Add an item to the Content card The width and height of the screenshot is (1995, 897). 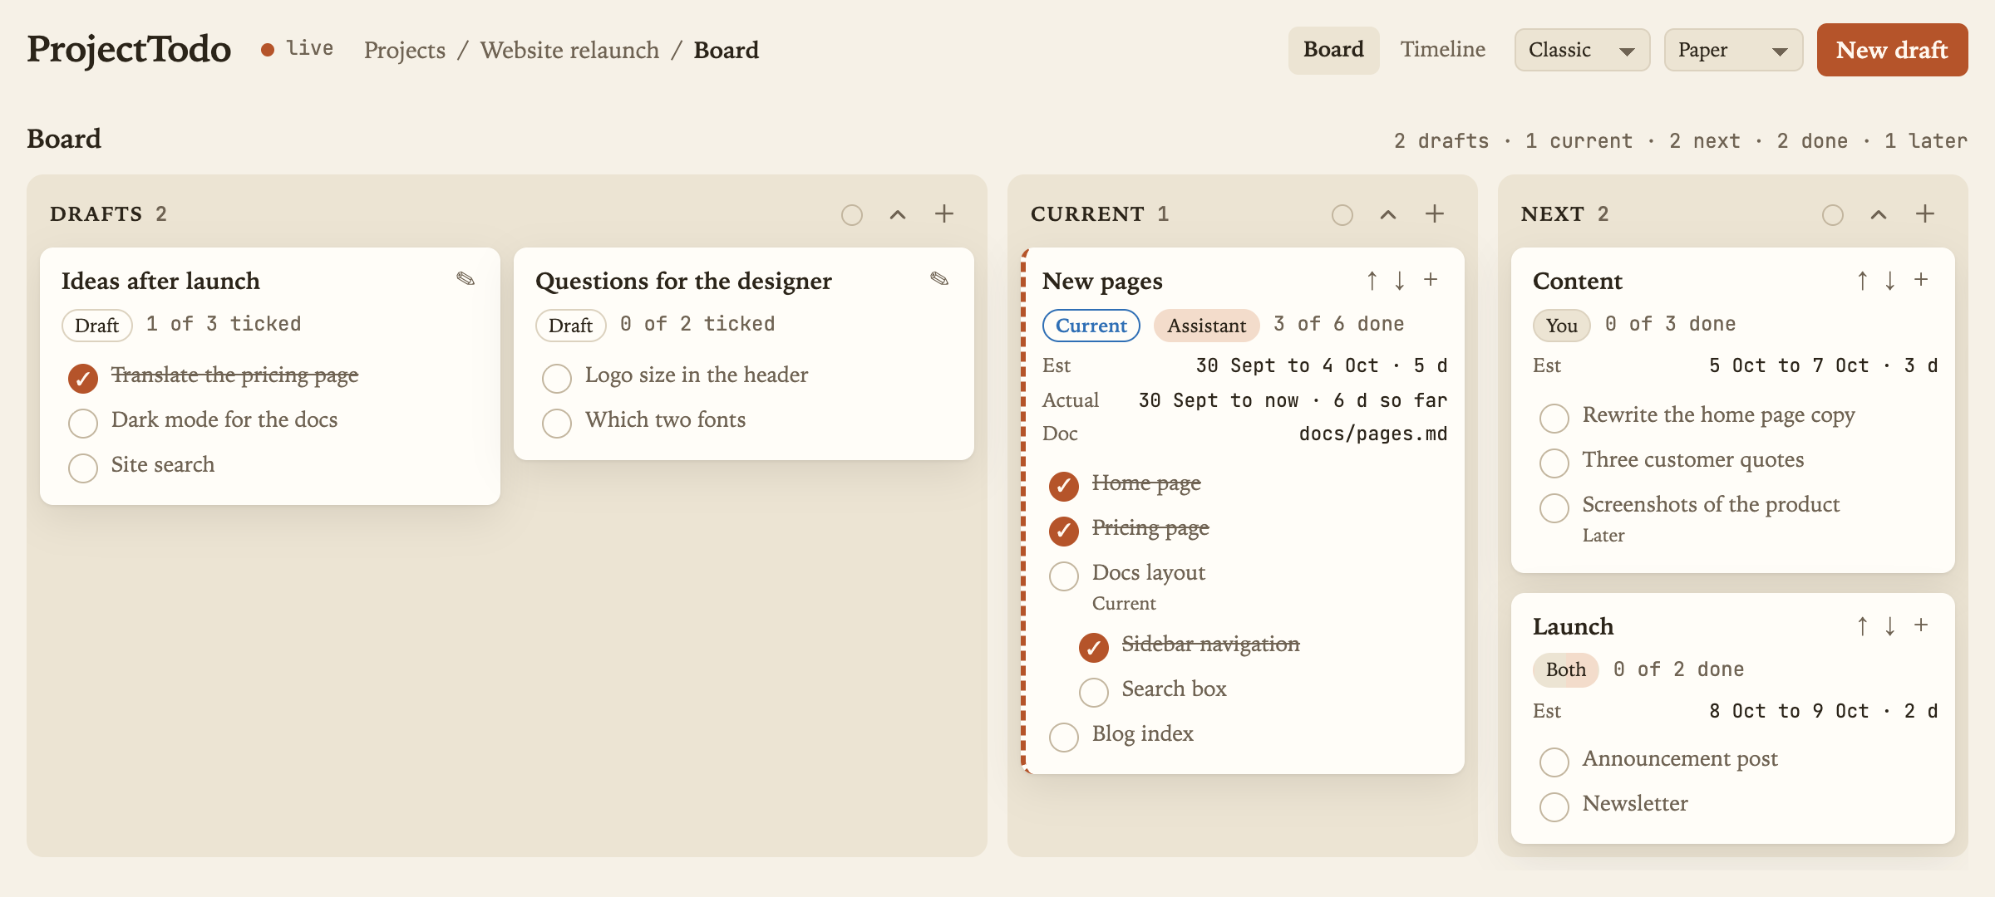tap(1921, 281)
